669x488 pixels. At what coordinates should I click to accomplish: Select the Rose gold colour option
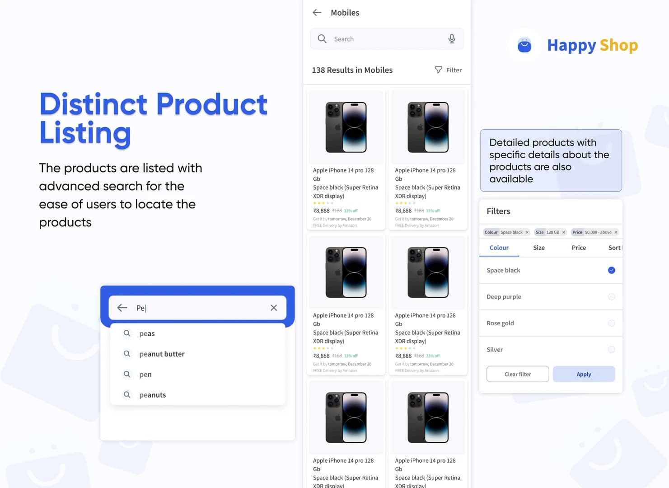coord(612,323)
